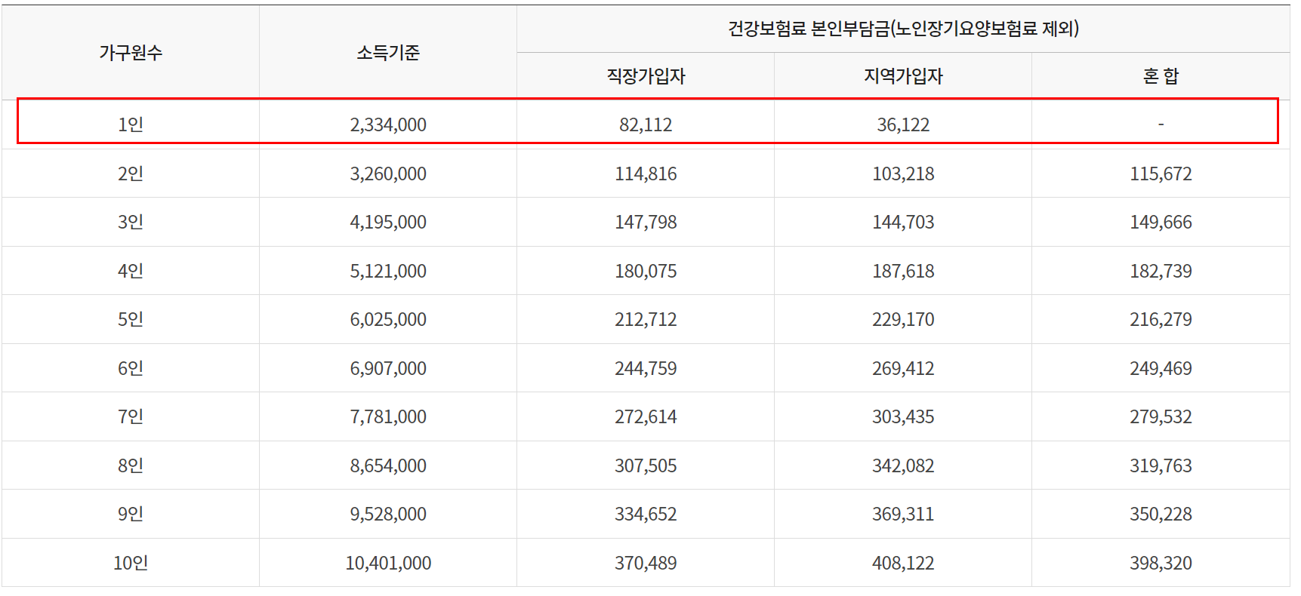Screen dimensions: 1301x596
Task: Click the 5인 household row label
Action: [x=131, y=319]
